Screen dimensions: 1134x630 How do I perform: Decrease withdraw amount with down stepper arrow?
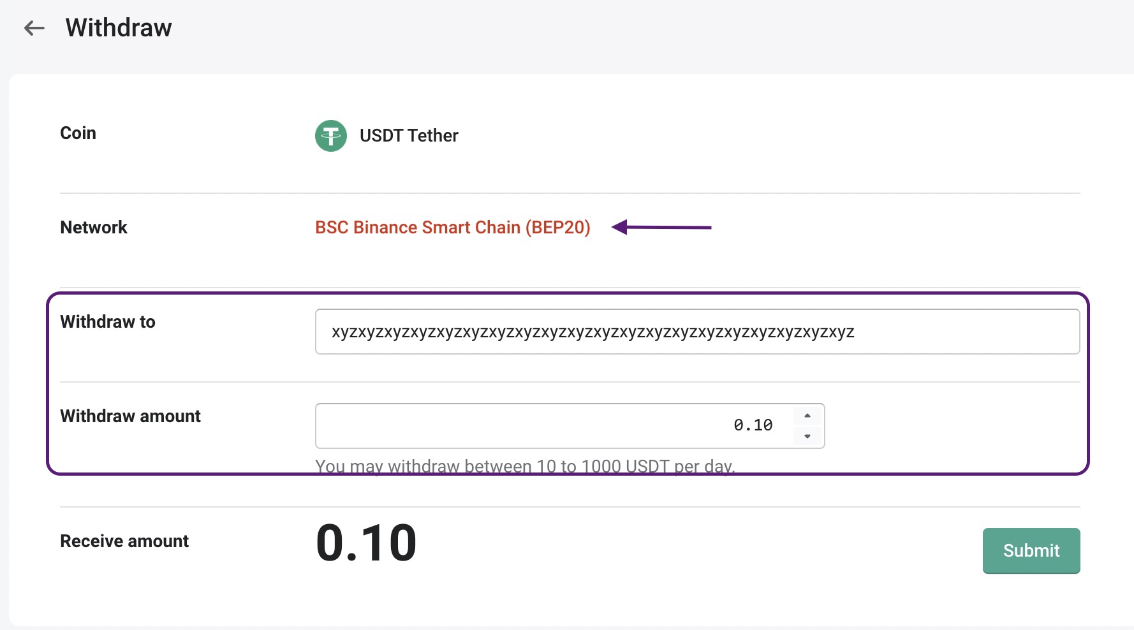[807, 436]
